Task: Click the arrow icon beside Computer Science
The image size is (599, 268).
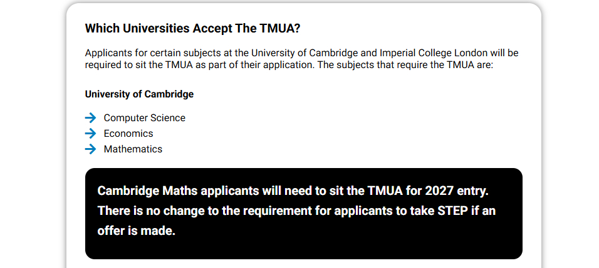Action: (x=91, y=117)
